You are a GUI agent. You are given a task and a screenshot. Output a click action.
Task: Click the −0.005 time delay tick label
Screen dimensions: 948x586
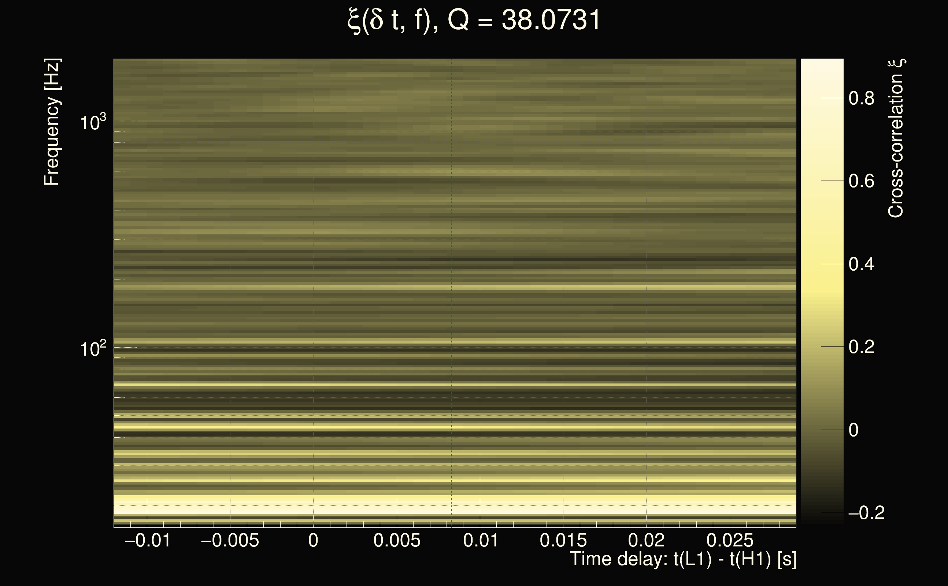pyautogui.click(x=230, y=540)
